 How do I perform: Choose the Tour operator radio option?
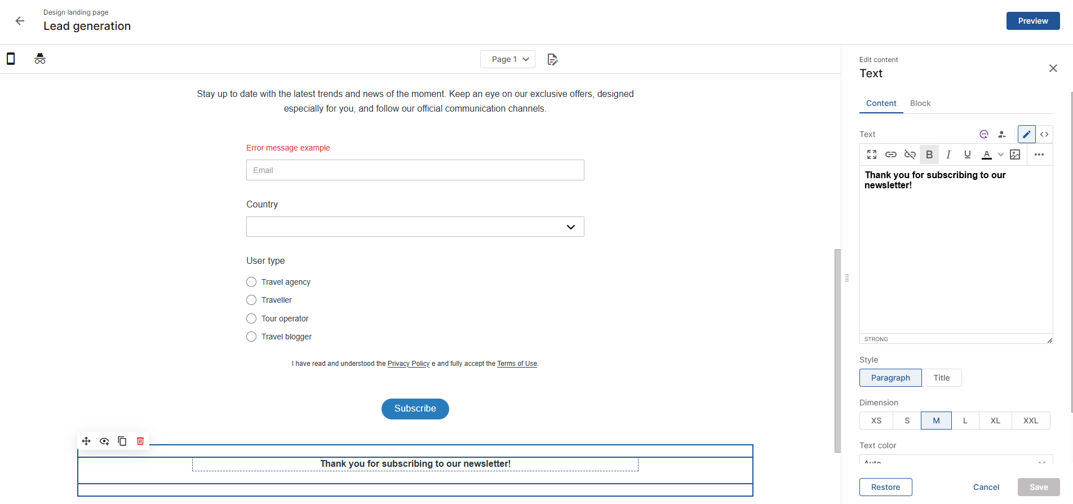[x=251, y=319]
